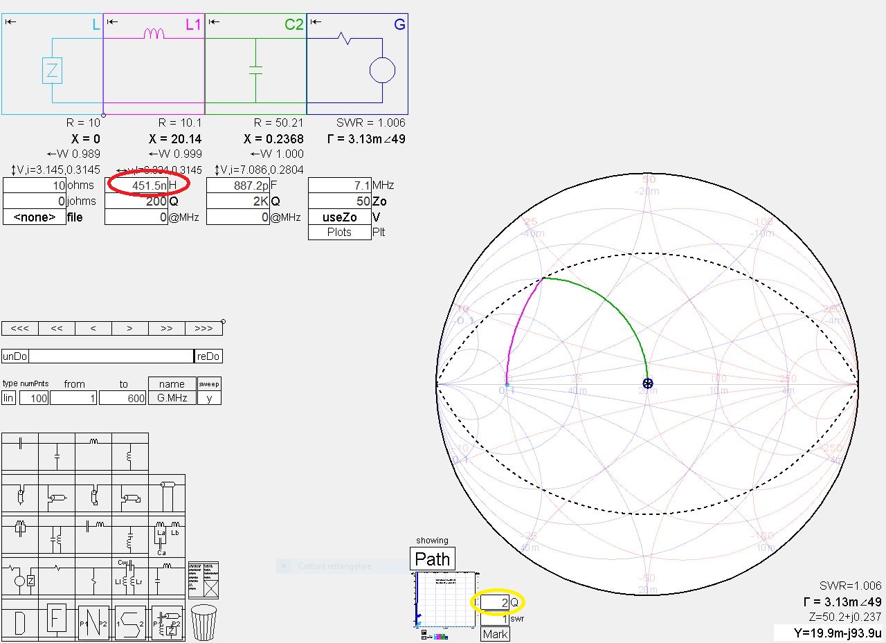This screenshot has height=643, width=886.
Task: Add the shunt-C series-L L-network
Action: pos(167,577)
